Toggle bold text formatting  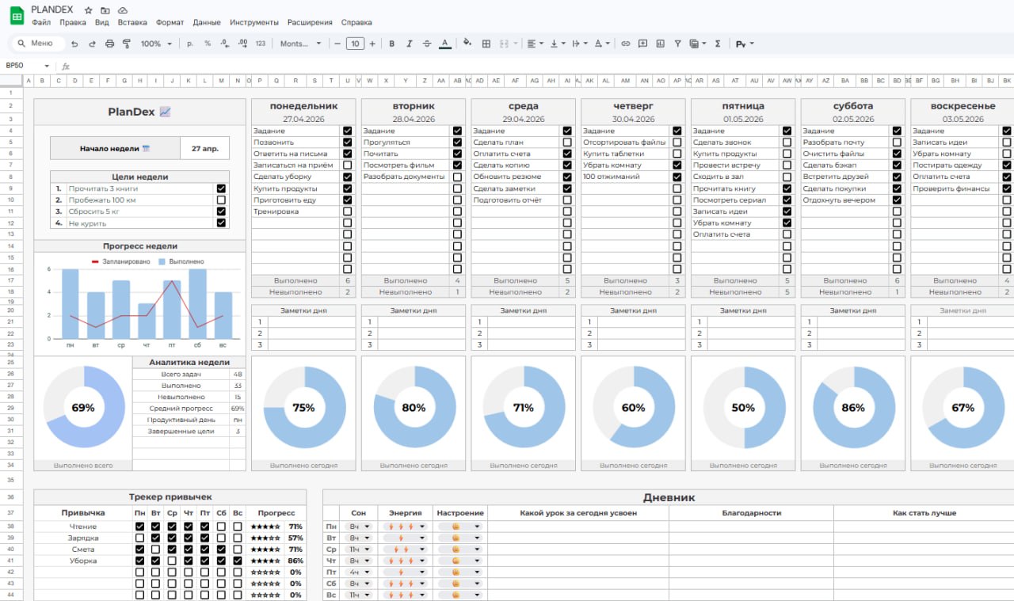point(391,44)
